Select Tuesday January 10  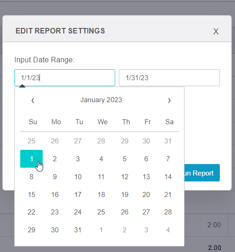[x=78, y=176]
